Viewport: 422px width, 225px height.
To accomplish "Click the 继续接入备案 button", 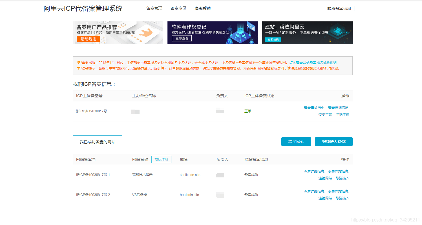I will 333,142.
